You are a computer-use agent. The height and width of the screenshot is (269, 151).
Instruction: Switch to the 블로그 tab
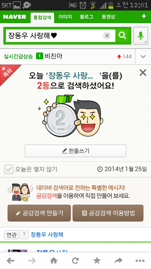tap(87, 17)
